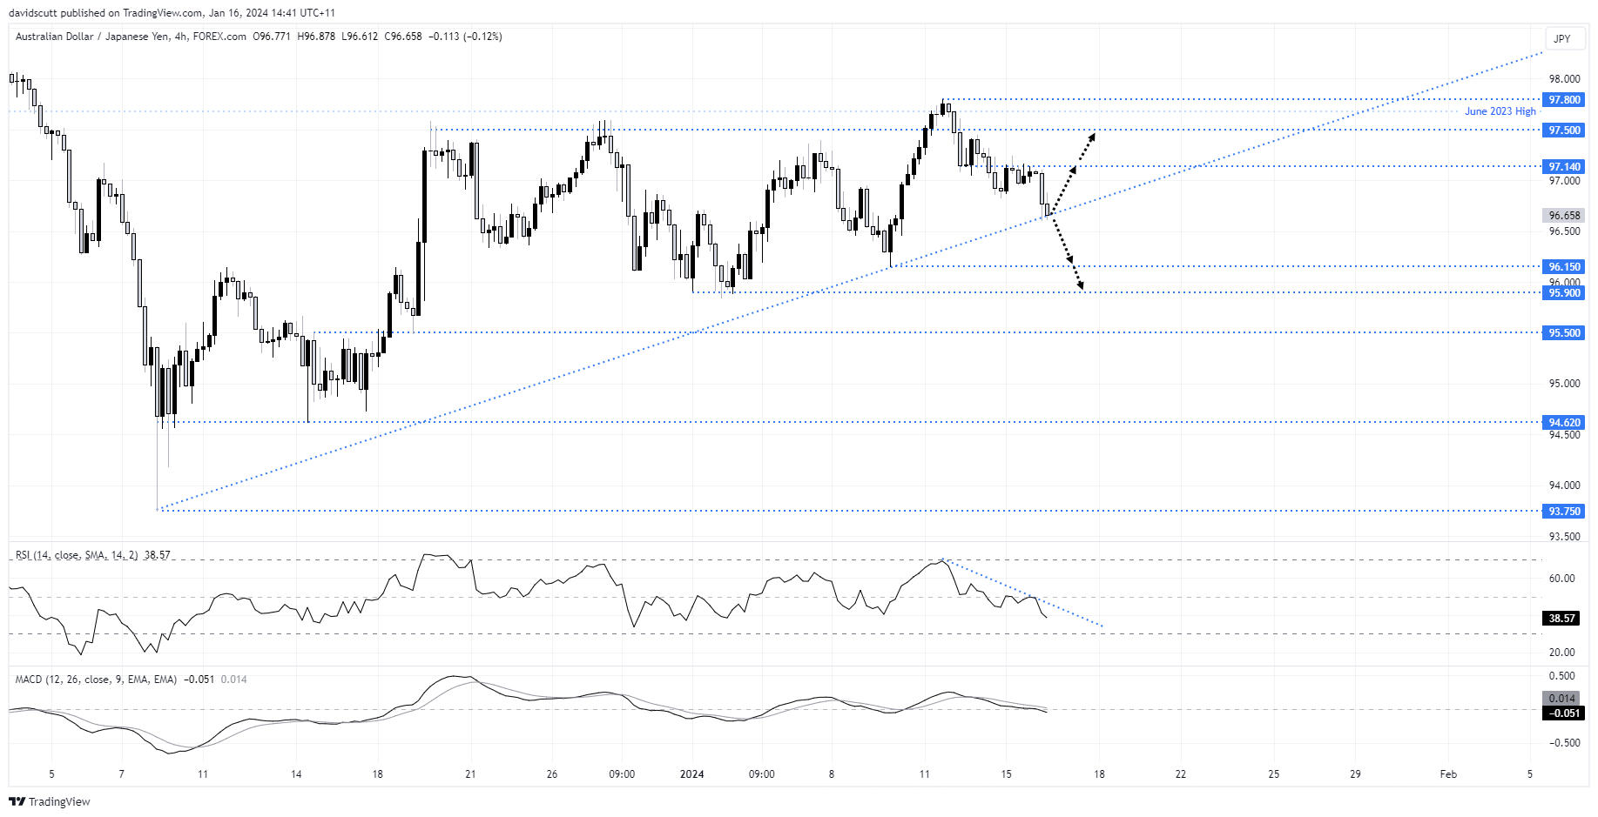Screen dimensions: 1598x817
Task: Click the TradingView logo at bottom left
Action: (x=50, y=801)
